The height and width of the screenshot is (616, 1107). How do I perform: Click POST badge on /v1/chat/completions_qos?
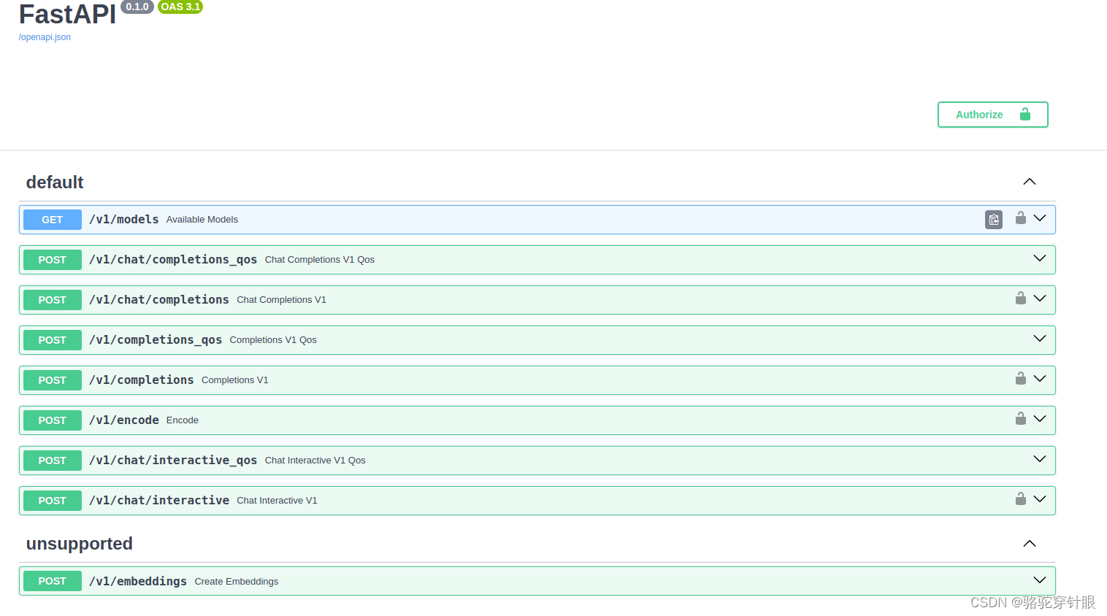click(53, 260)
